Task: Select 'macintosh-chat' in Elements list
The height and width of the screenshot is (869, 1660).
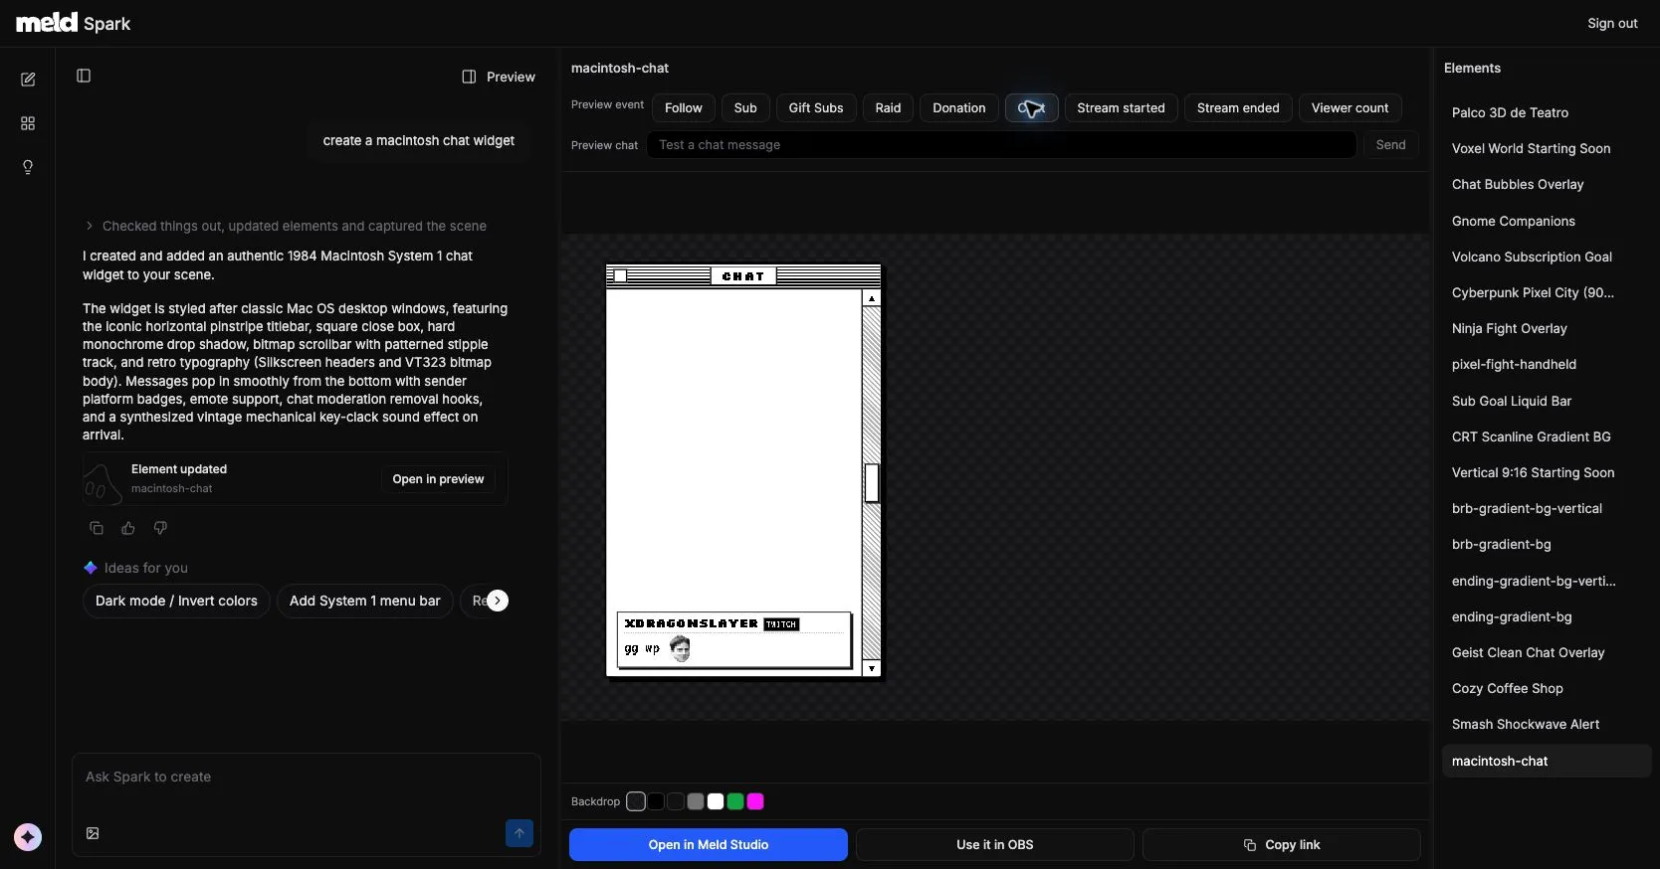Action: (x=1547, y=761)
